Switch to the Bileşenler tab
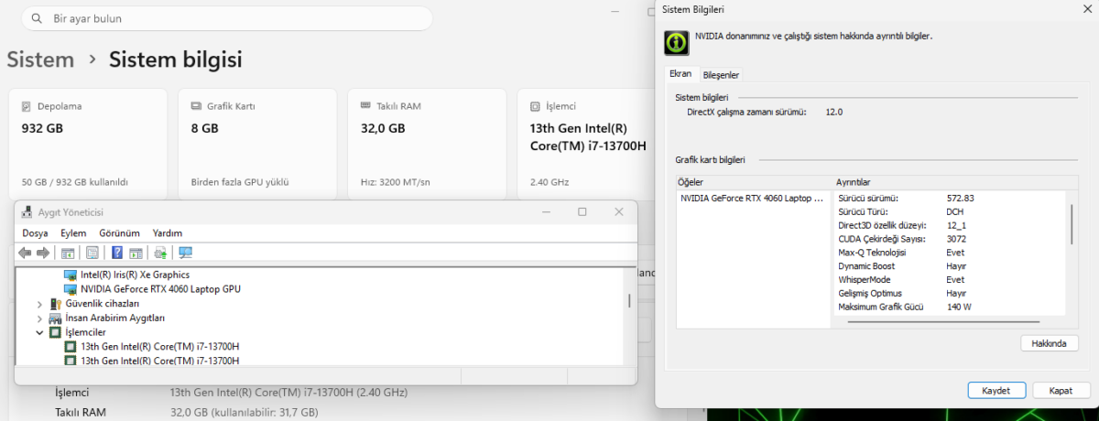1099x421 pixels. pyautogui.click(x=721, y=74)
